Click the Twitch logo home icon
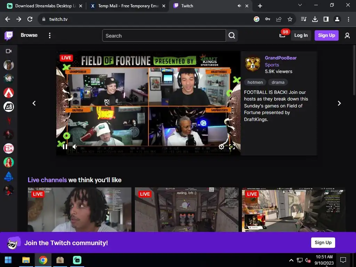 tap(9, 35)
